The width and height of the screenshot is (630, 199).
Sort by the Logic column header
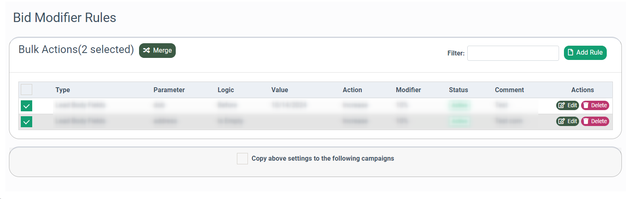pos(225,90)
